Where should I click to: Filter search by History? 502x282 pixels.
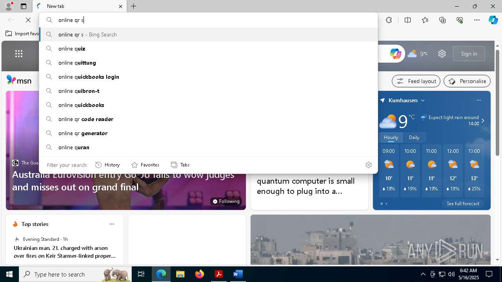coord(107,165)
